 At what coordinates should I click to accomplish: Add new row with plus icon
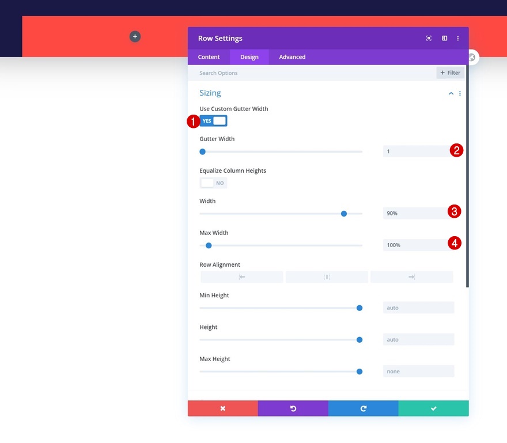tap(135, 36)
